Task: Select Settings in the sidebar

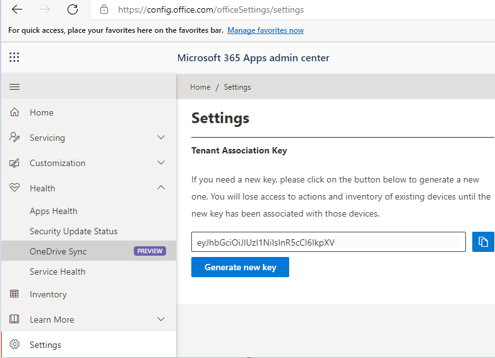Action: [x=88, y=345]
